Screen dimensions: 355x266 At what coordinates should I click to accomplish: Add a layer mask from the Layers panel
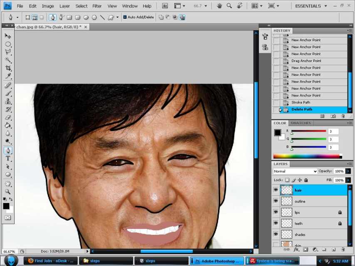tap(306, 249)
